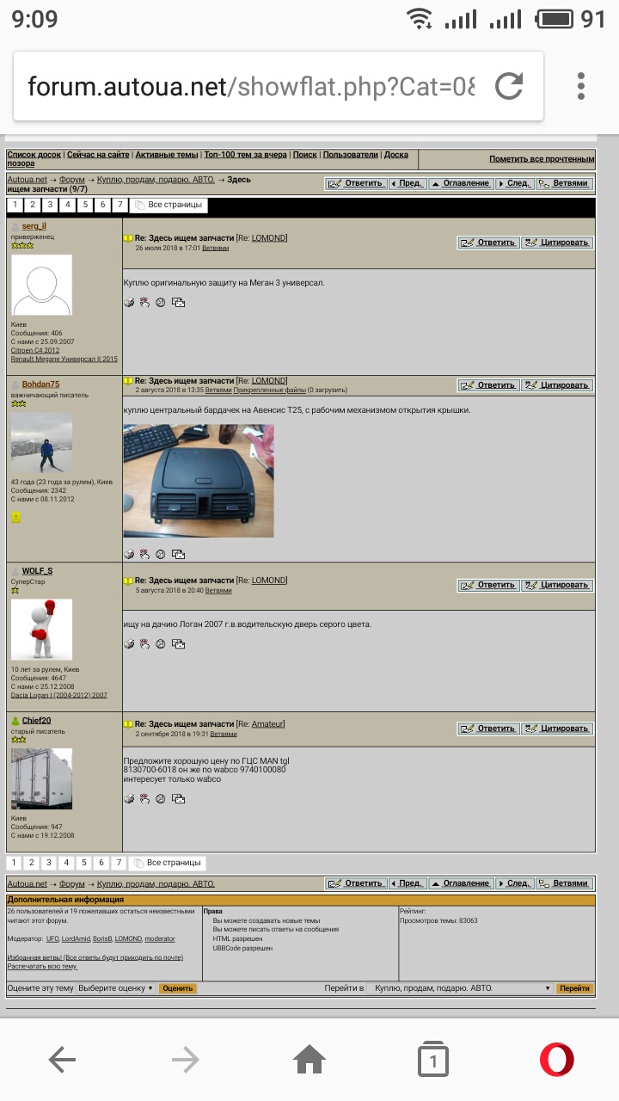The width and height of the screenshot is (619, 1101).
Task: Tap the browser home icon
Action: (x=309, y=1060)
